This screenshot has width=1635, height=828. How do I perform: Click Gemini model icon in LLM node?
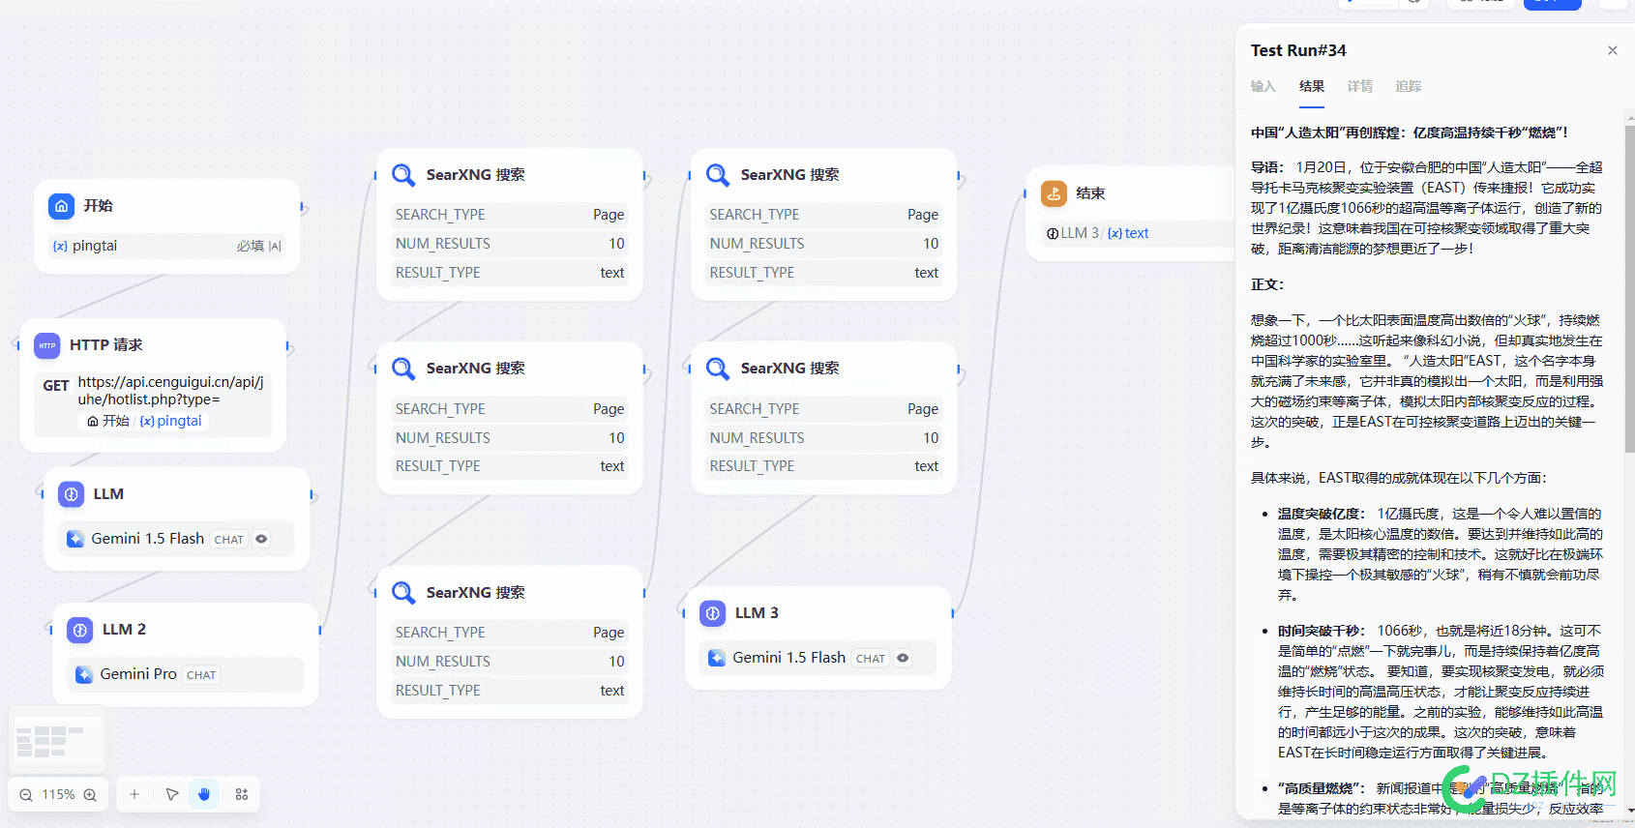tap(74, 539)
